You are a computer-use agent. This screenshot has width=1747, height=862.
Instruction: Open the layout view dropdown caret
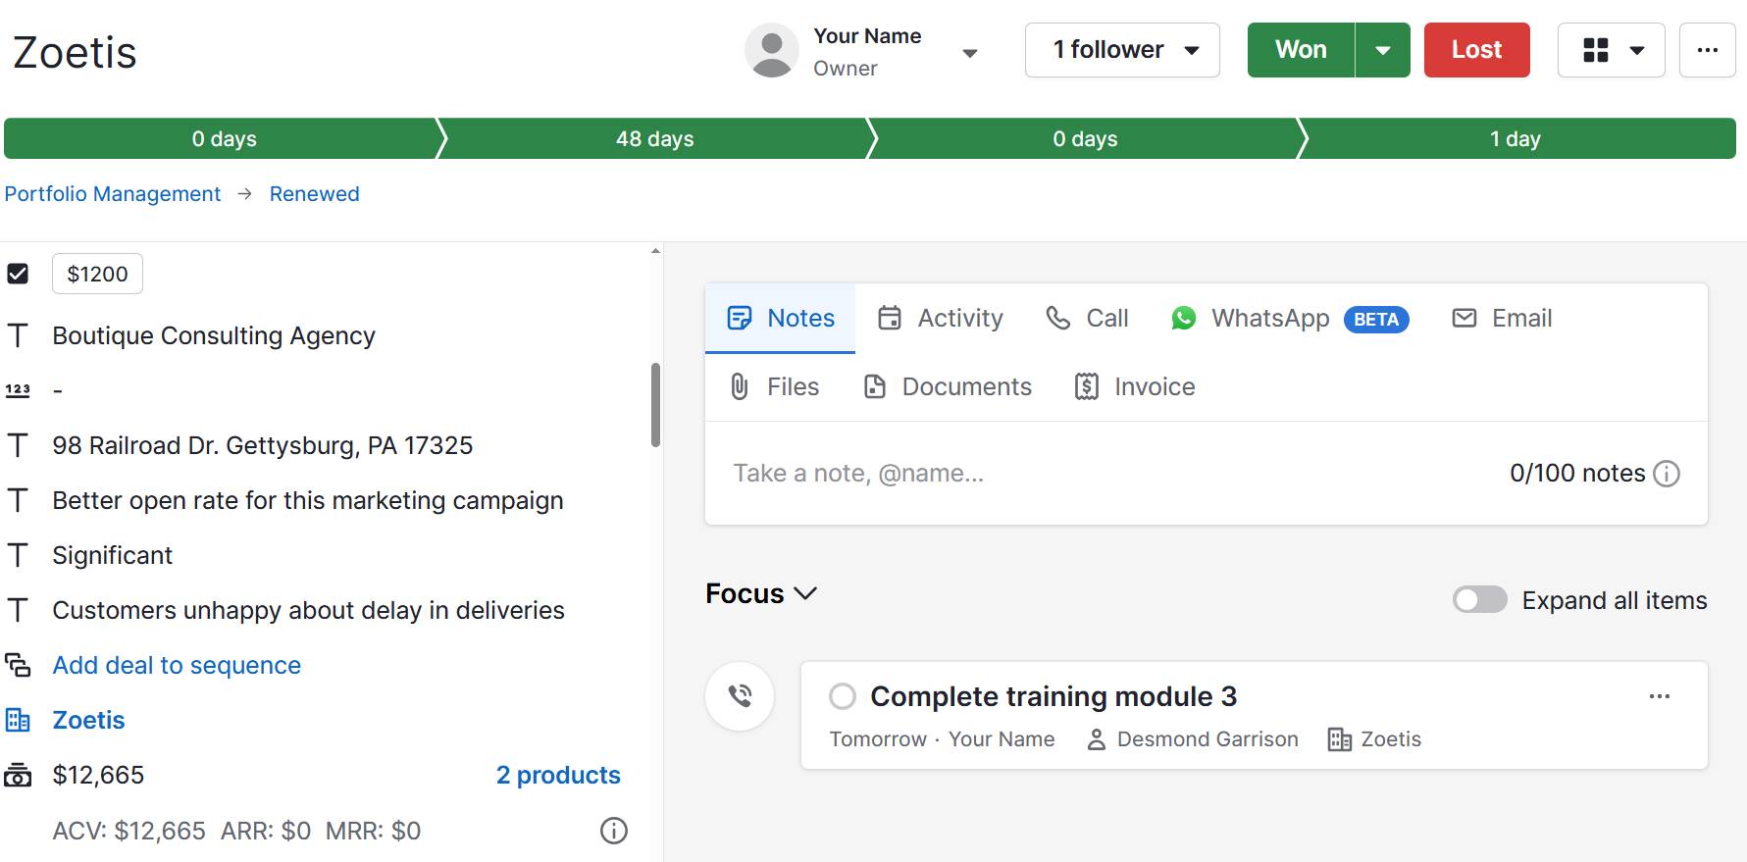pos(1637,50)
